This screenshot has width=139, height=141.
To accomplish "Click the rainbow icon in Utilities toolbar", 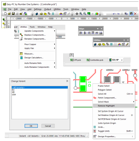I will pos(119,44).
